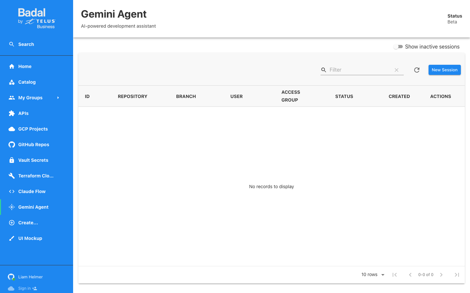Click the add-person icon next to Sign in
This screenshot has height=293, width=470.
(35, 288)
